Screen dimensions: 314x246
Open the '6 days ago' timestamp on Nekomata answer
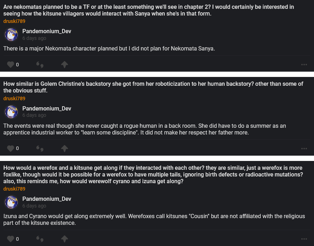tap(34, 38)
